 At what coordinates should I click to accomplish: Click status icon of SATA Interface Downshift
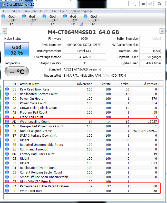(7, 135)
